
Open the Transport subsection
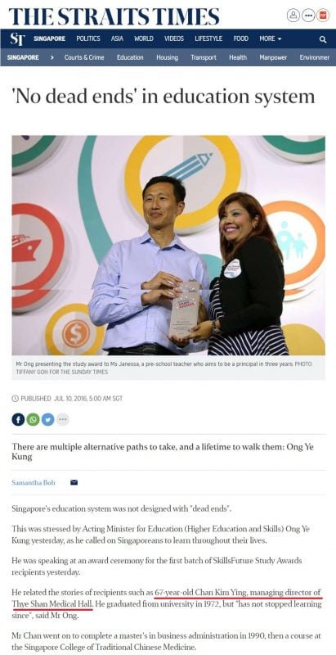204,57
